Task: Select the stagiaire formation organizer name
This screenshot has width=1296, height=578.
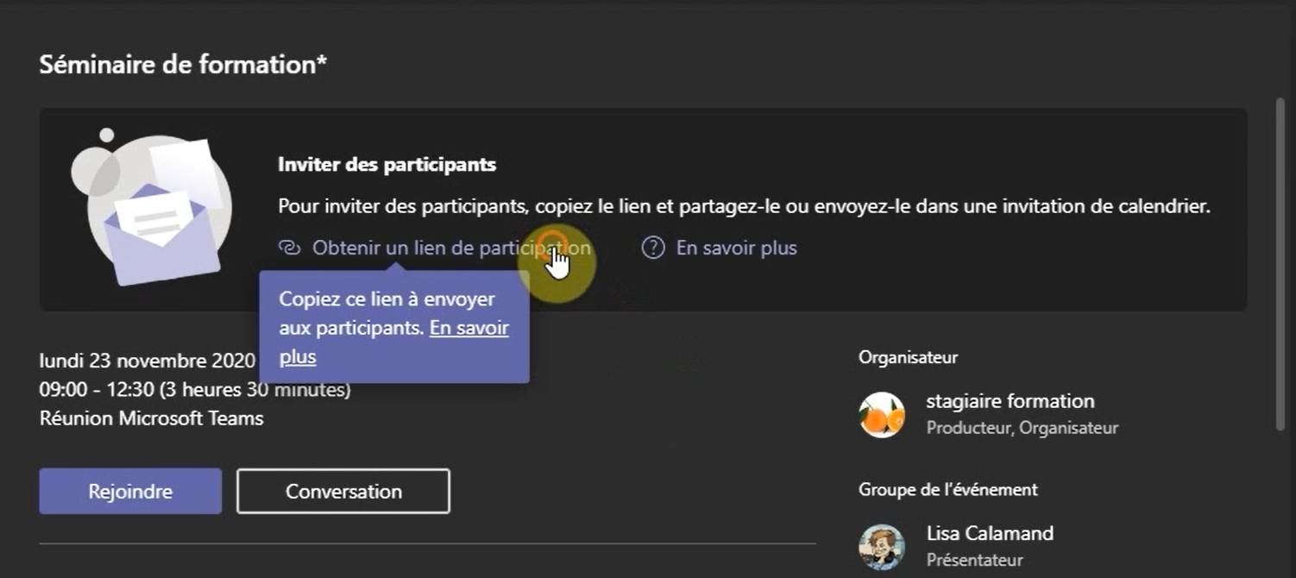Action: (x=1010, y=401)
